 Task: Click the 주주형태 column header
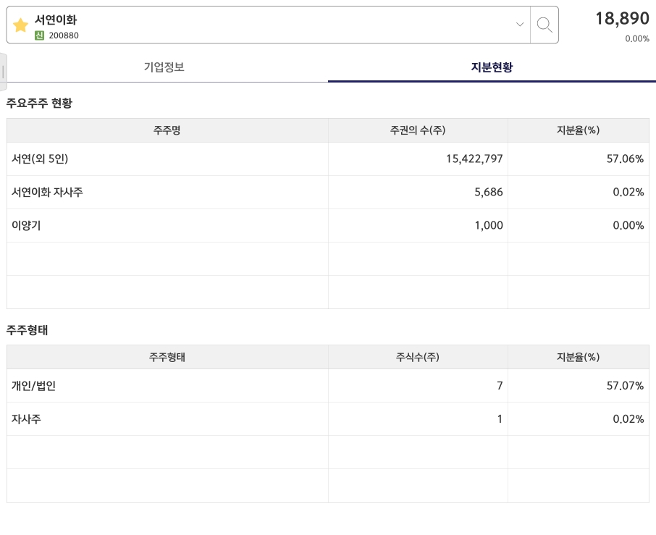point(167,357)
